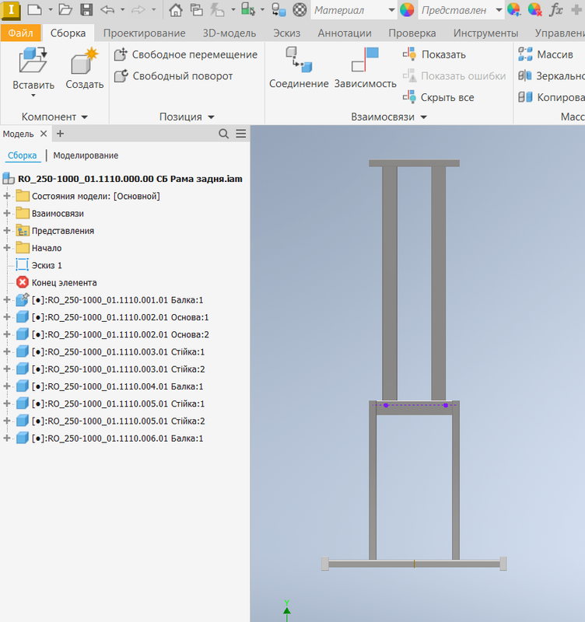The height and width of the screenshot is (622, 585).
Task: Expand the Состояния модели folder
Action: pos(7,196)
